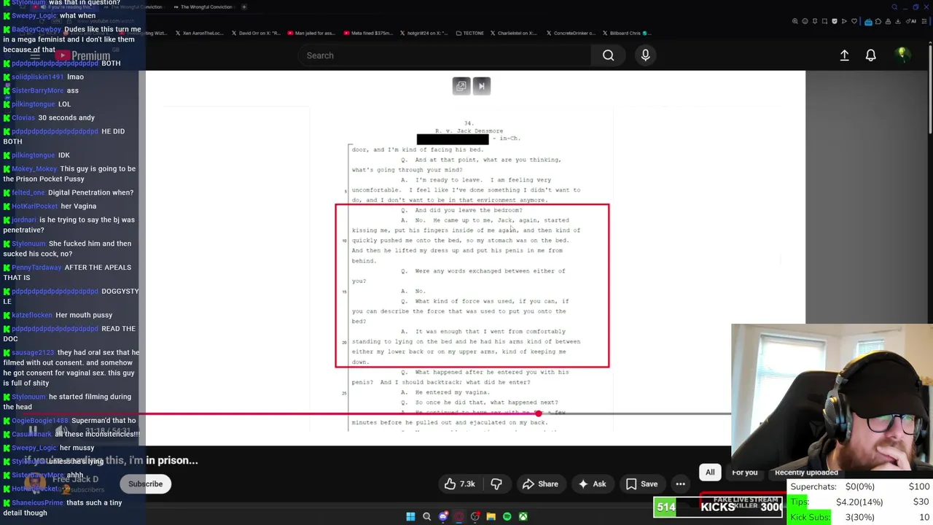The height and width of the screenshot is (525, 933).
Task: Open the Xbox app from the taskbar
Action: pos(523,517)
